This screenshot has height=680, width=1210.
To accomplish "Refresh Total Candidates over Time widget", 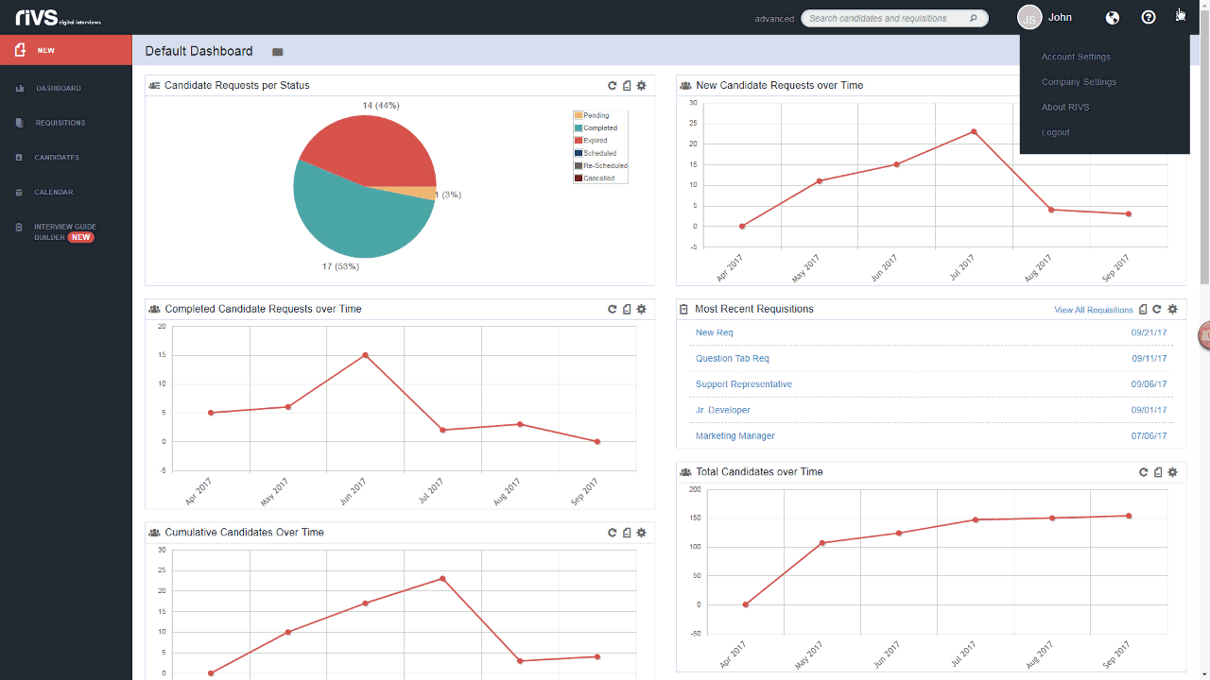I will coord(1144,472).
